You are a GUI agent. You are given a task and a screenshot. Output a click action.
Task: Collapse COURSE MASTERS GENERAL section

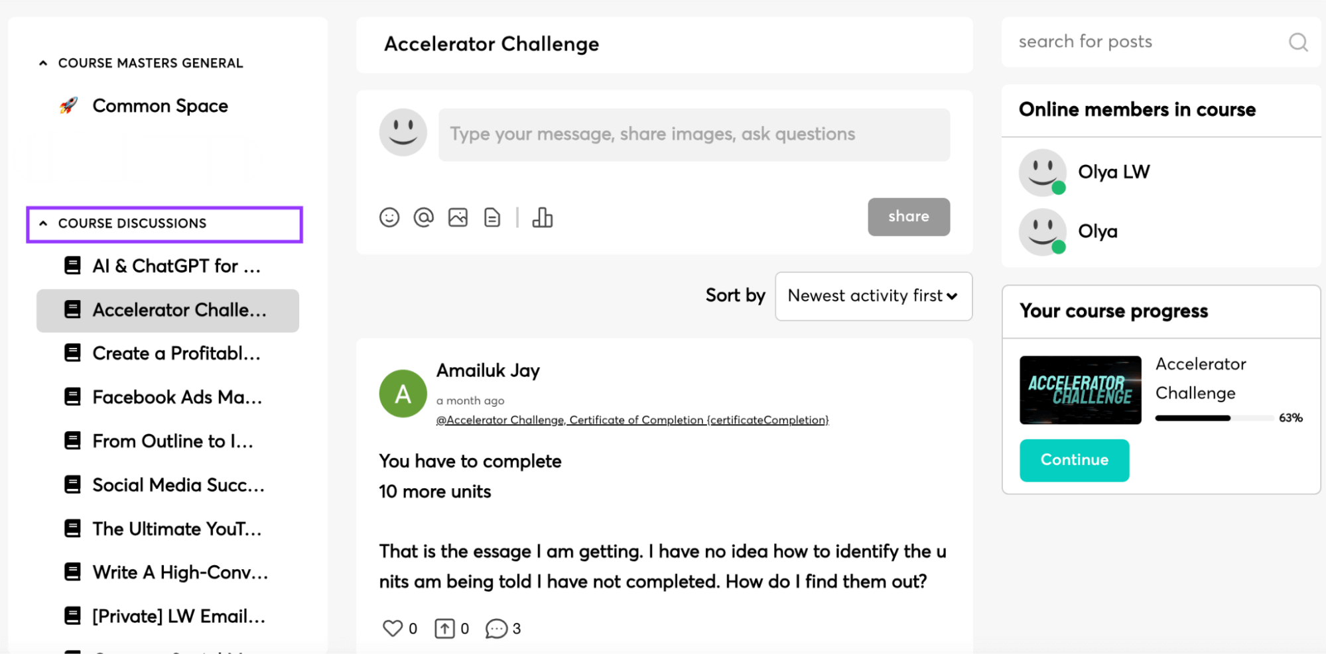tap(43, 62)
